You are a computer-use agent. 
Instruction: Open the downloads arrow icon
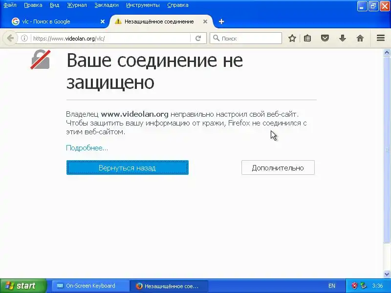(x=343, y=39)
